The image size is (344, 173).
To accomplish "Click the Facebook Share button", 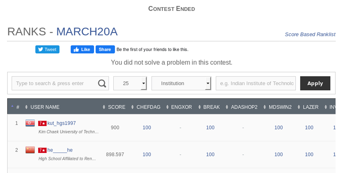I will point(105,50).
